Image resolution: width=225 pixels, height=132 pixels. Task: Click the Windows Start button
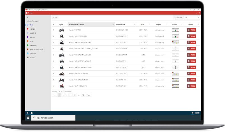(x=28, y=118)
